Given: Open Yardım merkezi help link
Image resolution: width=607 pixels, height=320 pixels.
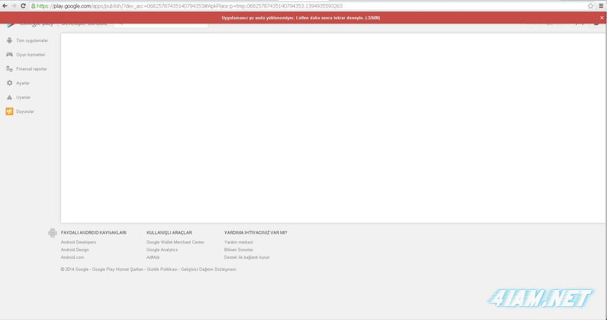Looking at the screenshot, I should (239, 242).
